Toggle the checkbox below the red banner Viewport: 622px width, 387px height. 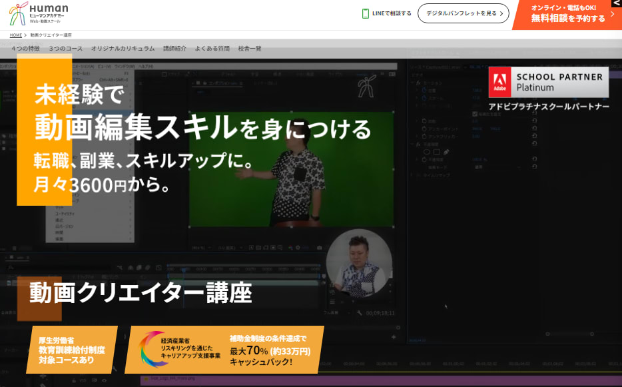tap(473, 114)
